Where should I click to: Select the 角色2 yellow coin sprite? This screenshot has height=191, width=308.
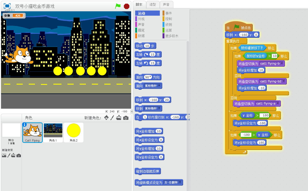click(x=74, y=132)
